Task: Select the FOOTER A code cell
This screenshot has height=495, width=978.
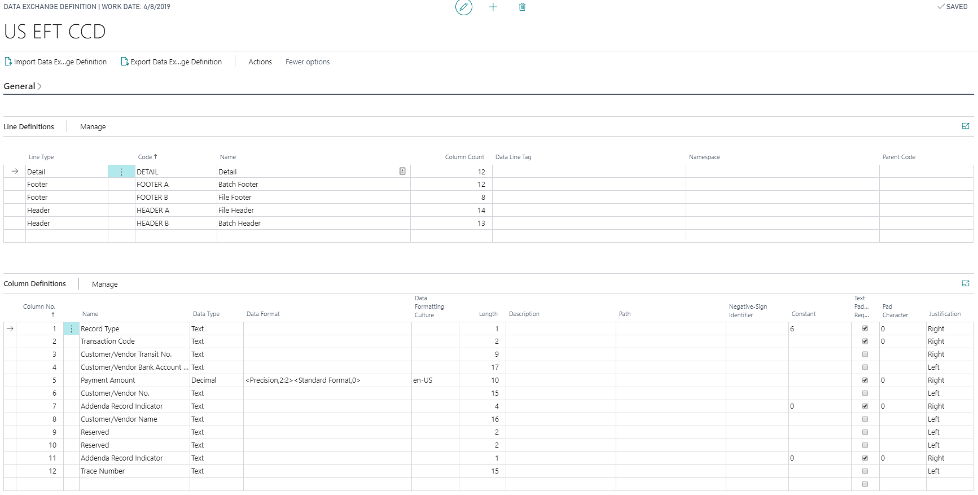Action: point(176,185)
